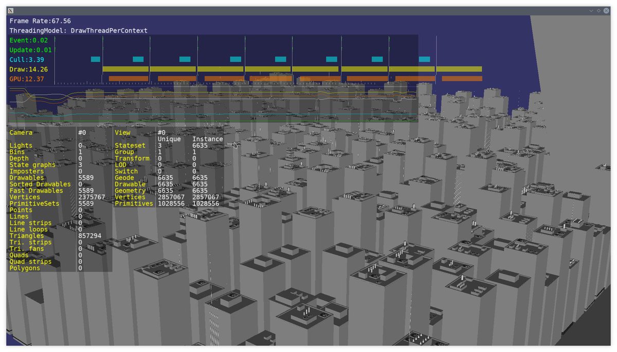Screen dimensions: 617x352
Task: Click the 'Instance' column header
Action: click(208, 139)
